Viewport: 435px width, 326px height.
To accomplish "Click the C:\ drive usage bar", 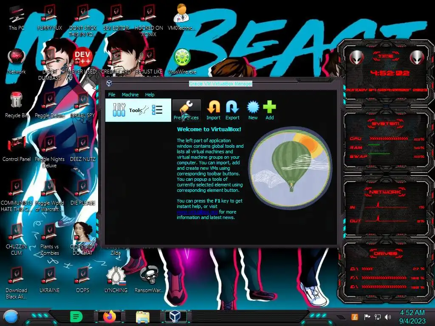I will point(367,269).
